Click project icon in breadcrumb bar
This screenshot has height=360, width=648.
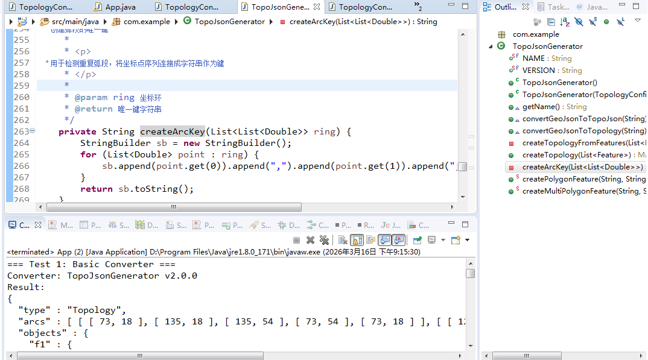click(22, 22)
